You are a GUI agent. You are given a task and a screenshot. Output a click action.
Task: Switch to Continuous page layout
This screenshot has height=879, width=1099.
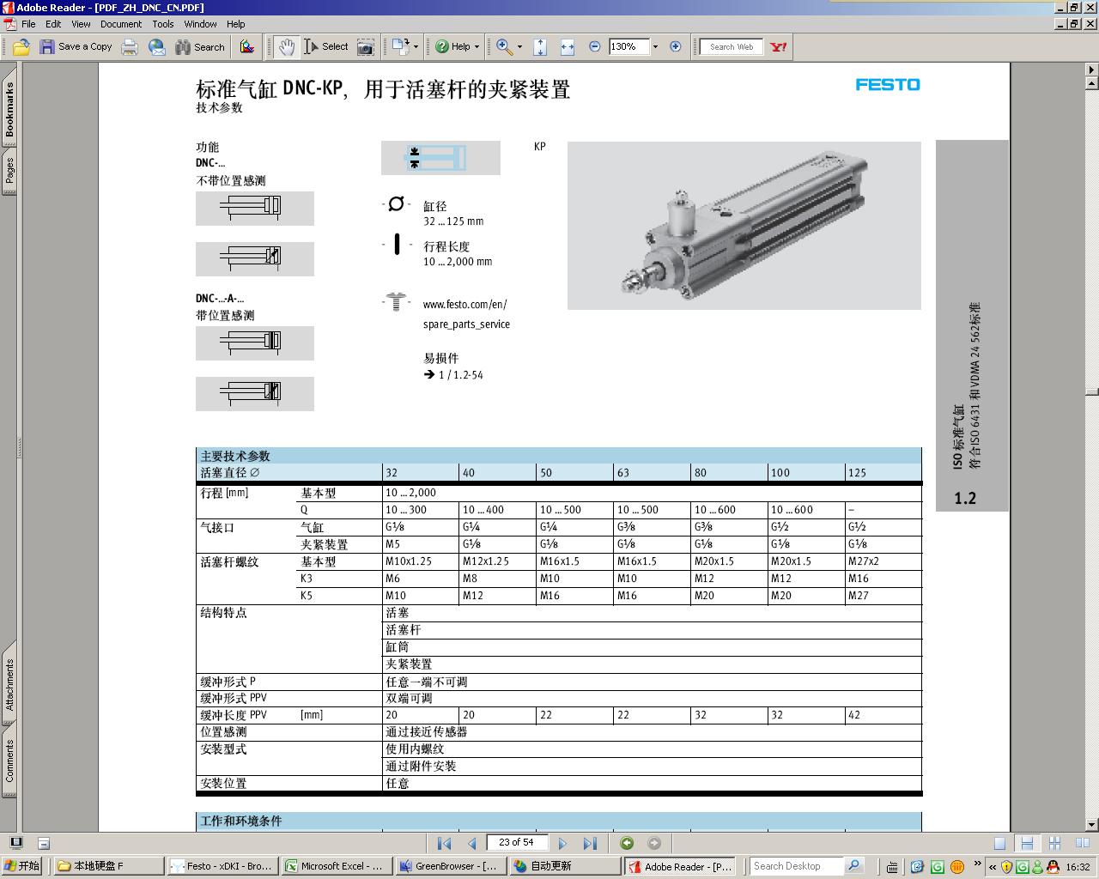1027,844
